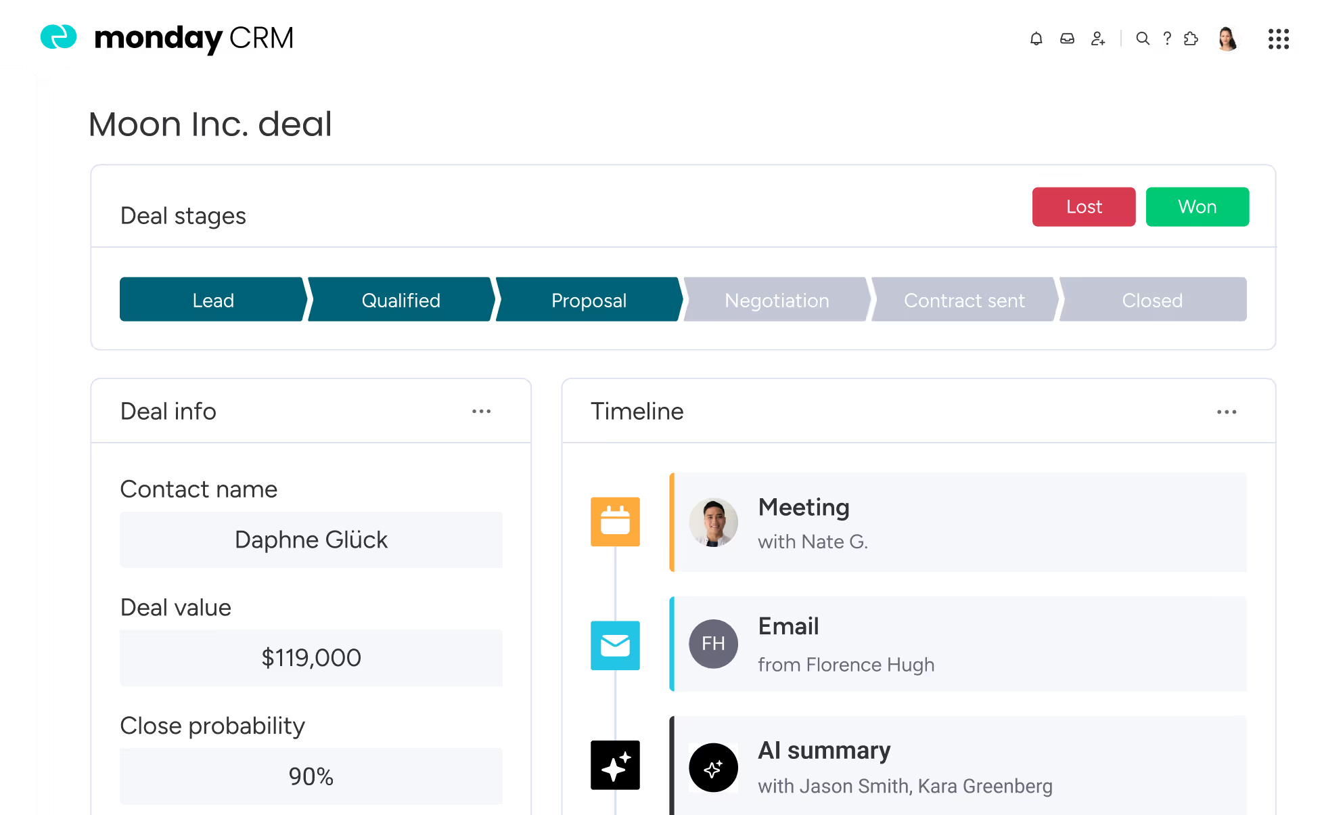Open the inbox tray icon
The image size is (1322, 815).
pyautogui.click(x=1067, y=39)
